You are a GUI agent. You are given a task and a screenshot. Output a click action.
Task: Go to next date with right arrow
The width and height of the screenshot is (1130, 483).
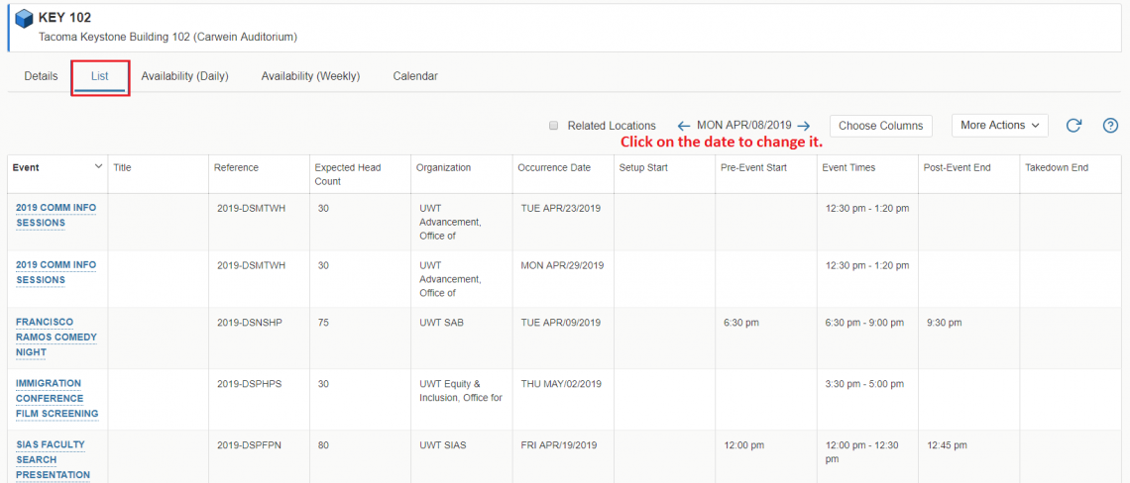coord(804,126)
